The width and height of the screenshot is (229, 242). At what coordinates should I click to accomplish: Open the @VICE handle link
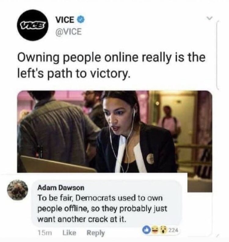[69, 32]
